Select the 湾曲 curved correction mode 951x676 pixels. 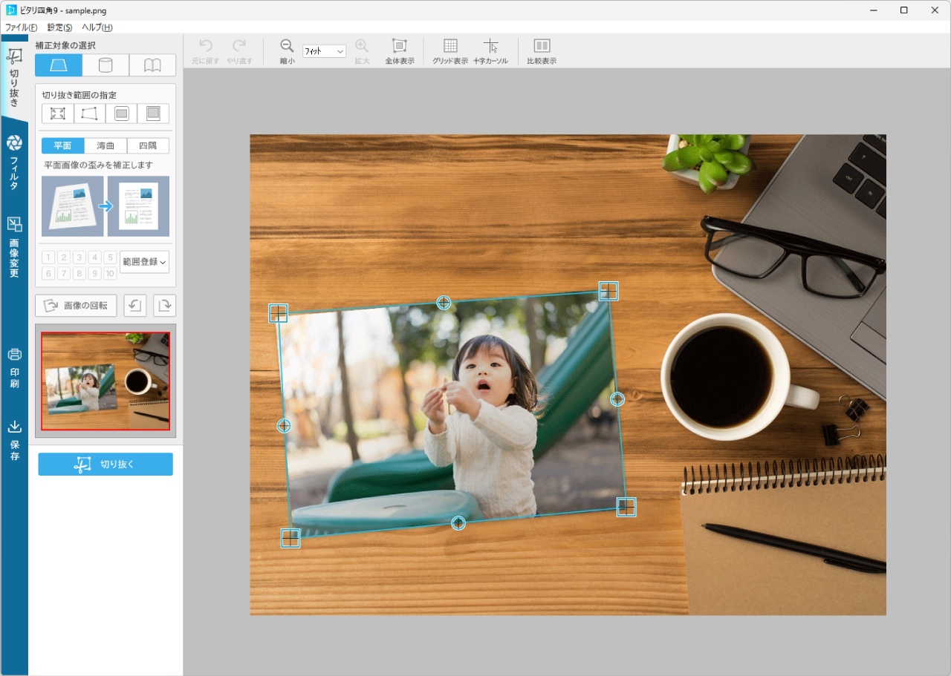(106, 146)
